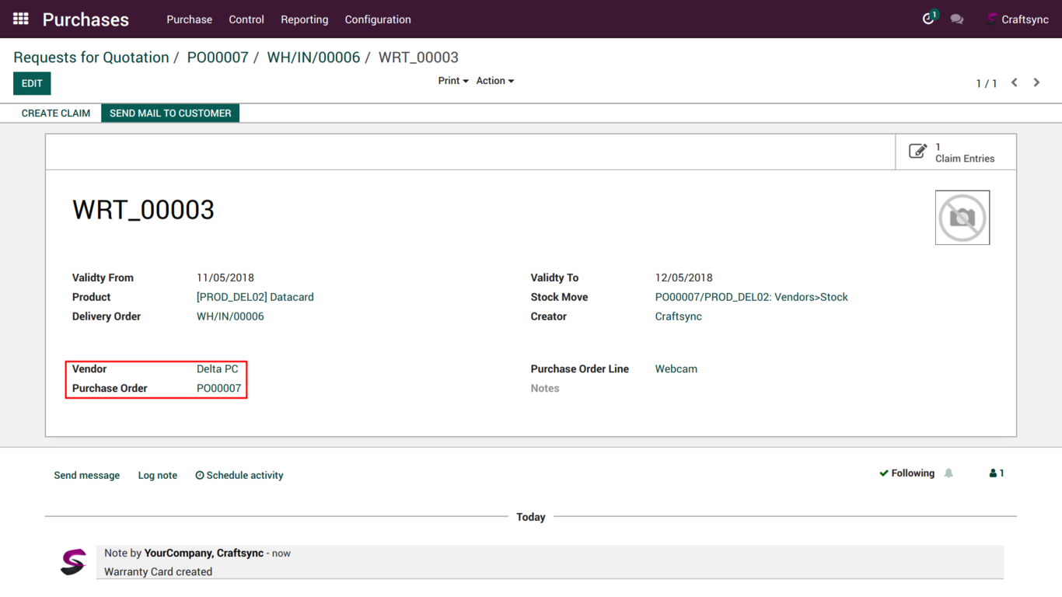
Task: Open the activities clock icon
Action: 928,19
